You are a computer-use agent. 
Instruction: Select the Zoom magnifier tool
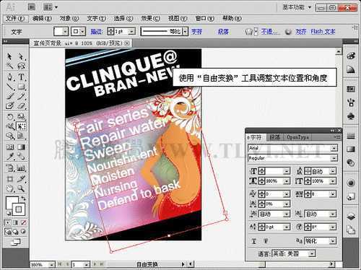(21, 188)
